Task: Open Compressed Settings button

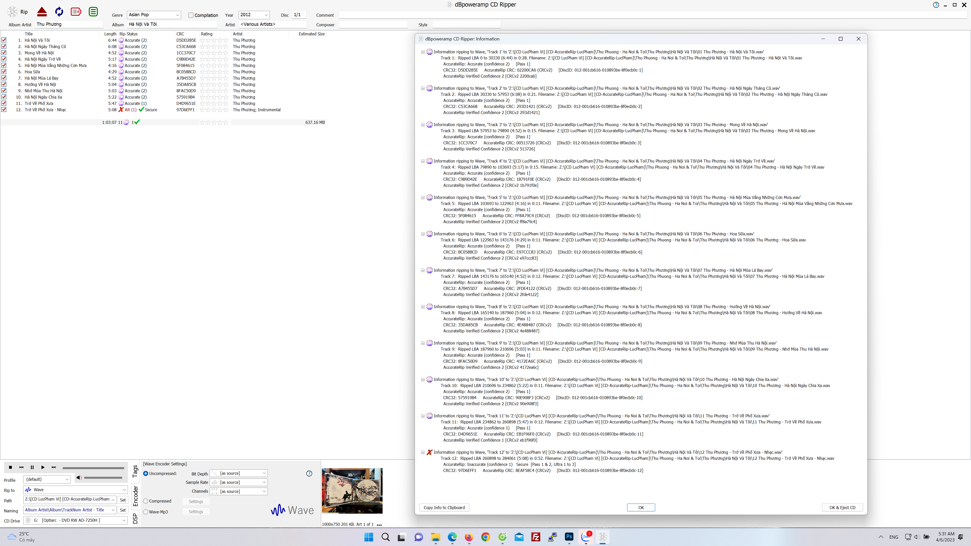Action: (196, 502)
